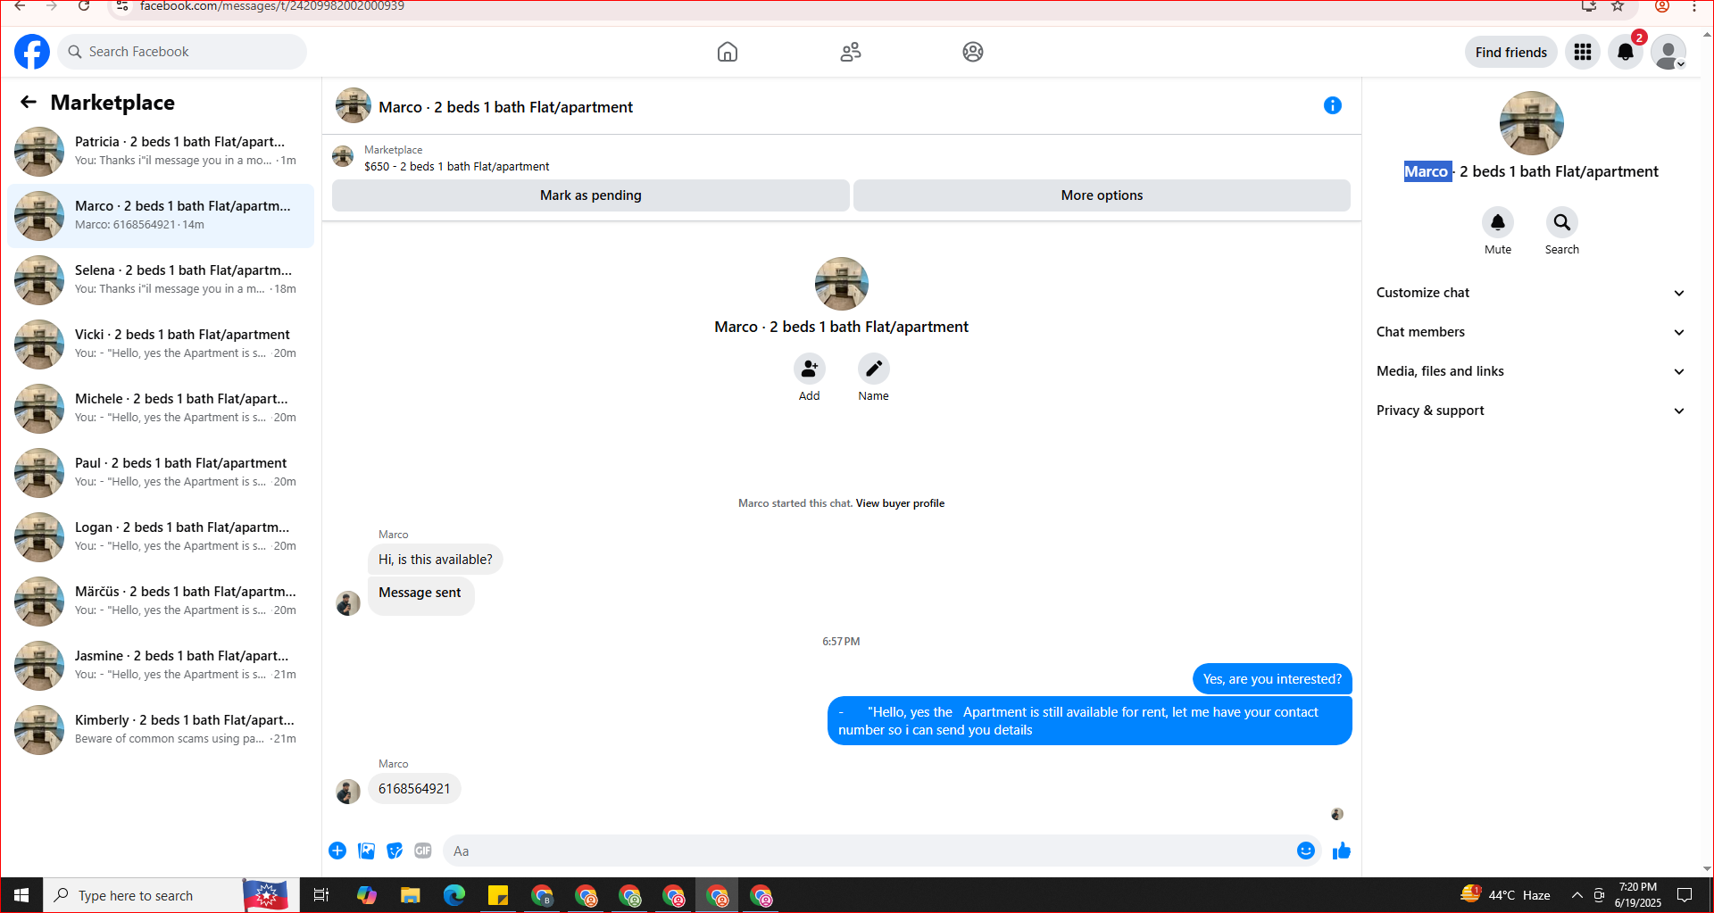
Task: Click the Facebook logo icon
Action: click(x=32, y=52)
